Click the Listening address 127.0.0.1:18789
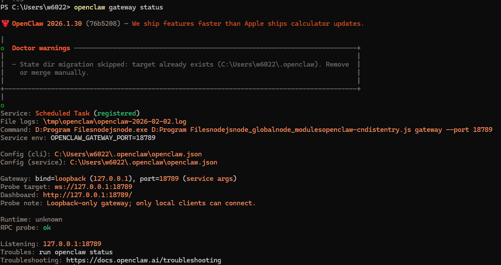 pos(72,244)
